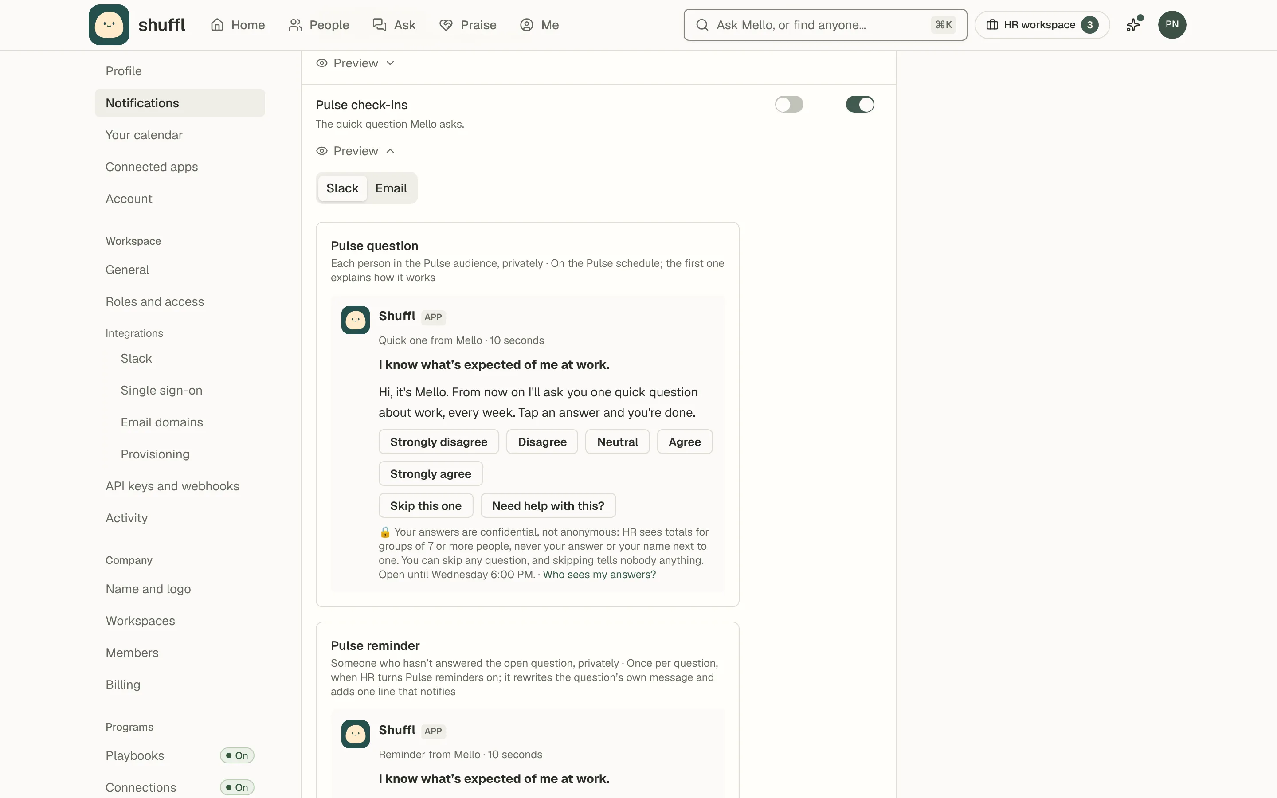Click Shuffl app avatar in Pulse question
1277x798 pixels.
click(x=356, y=321)
